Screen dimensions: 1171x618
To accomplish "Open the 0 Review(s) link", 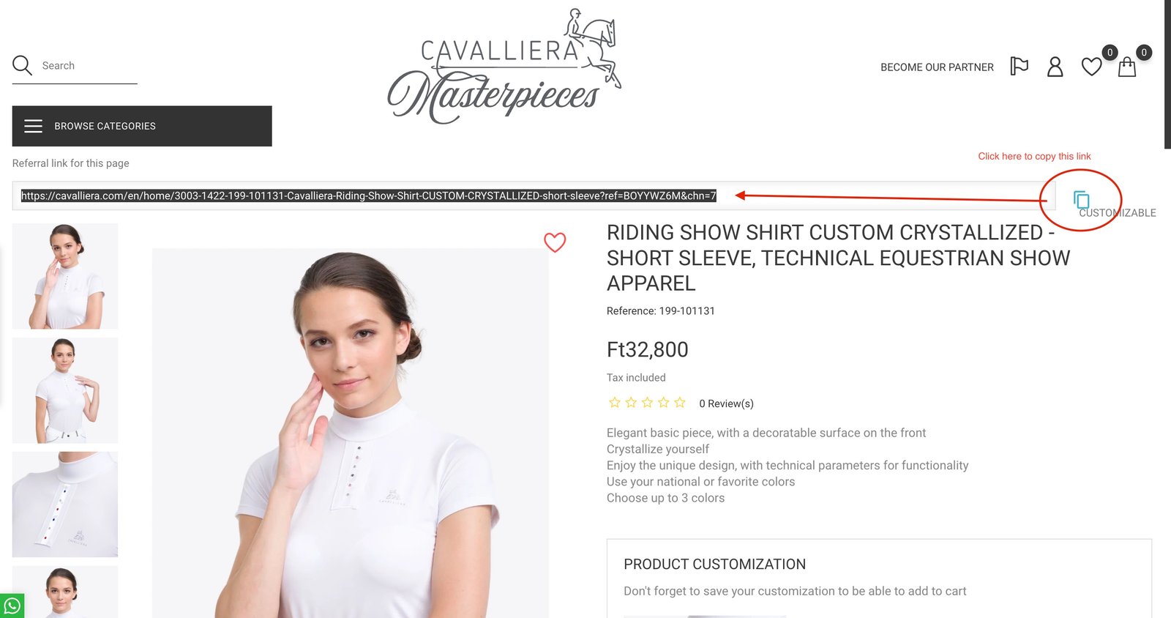I will tap(726, 403).
